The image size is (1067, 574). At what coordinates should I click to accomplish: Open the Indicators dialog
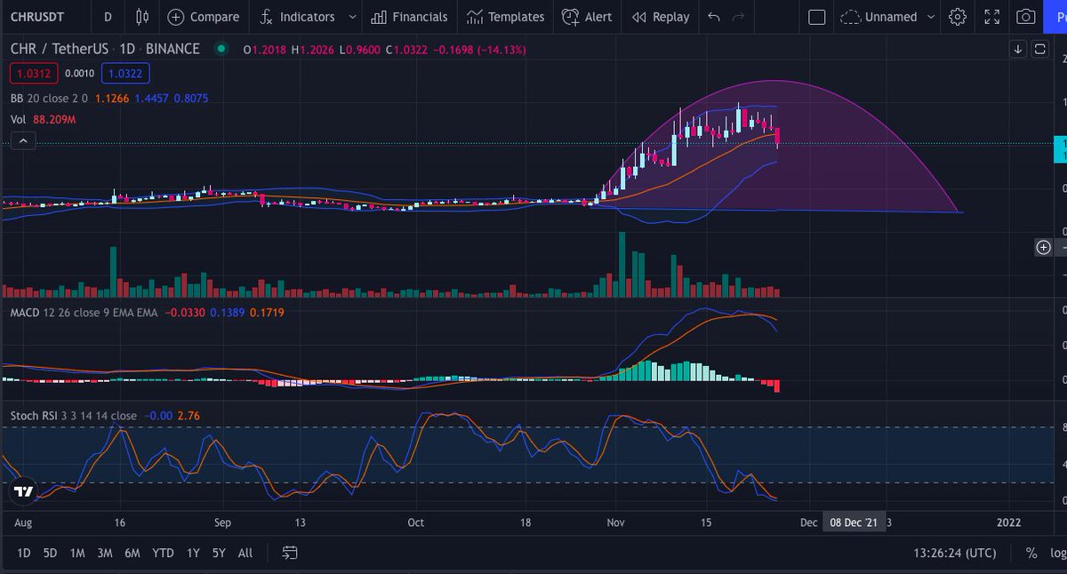(297, 17)
